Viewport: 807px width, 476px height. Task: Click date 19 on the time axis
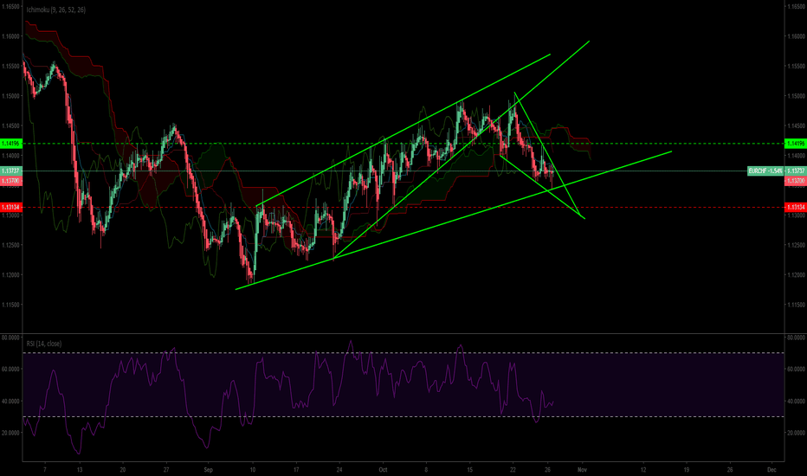click(x=687, y=469)
